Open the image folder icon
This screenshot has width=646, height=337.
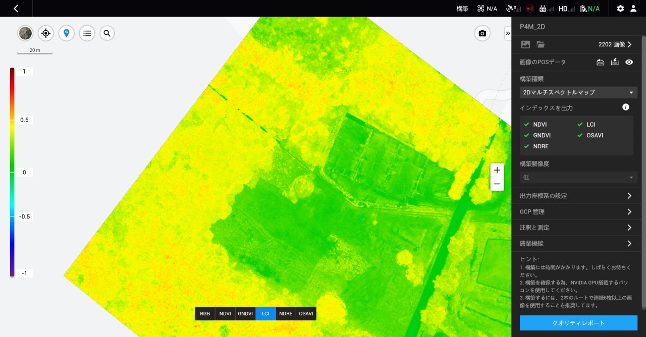coord(541,44)
